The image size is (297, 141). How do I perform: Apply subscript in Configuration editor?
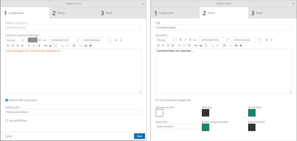tap(62, 46)
